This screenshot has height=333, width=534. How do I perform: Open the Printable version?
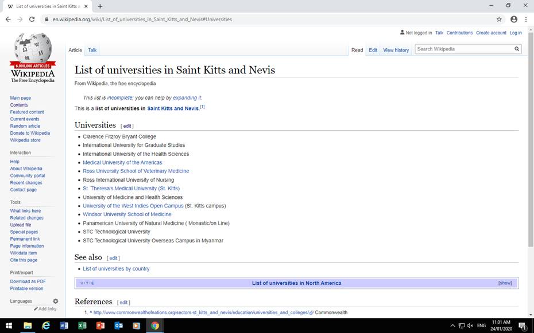point(26,288)
